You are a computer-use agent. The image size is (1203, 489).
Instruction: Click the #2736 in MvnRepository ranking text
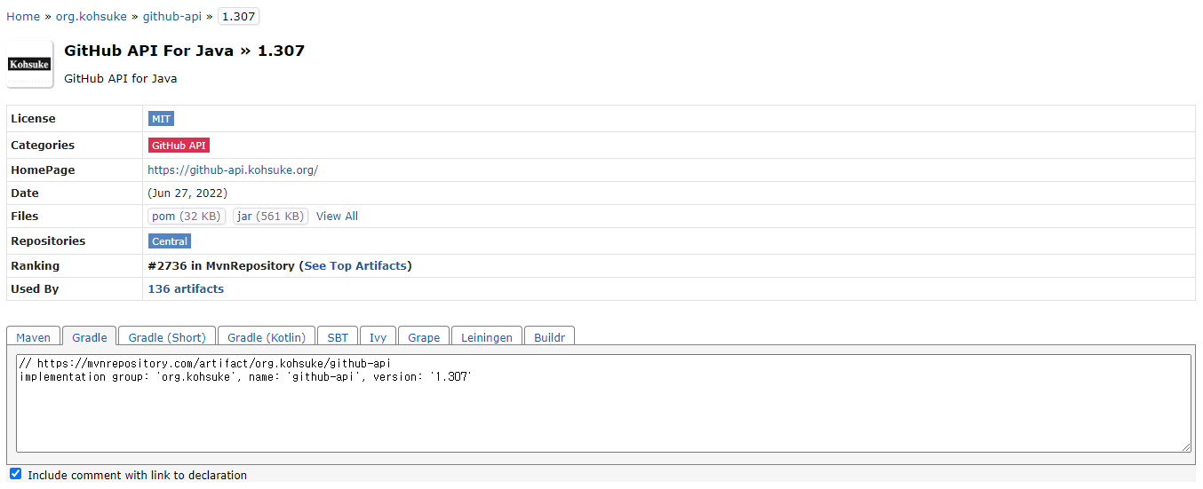[x=222, y=265]
